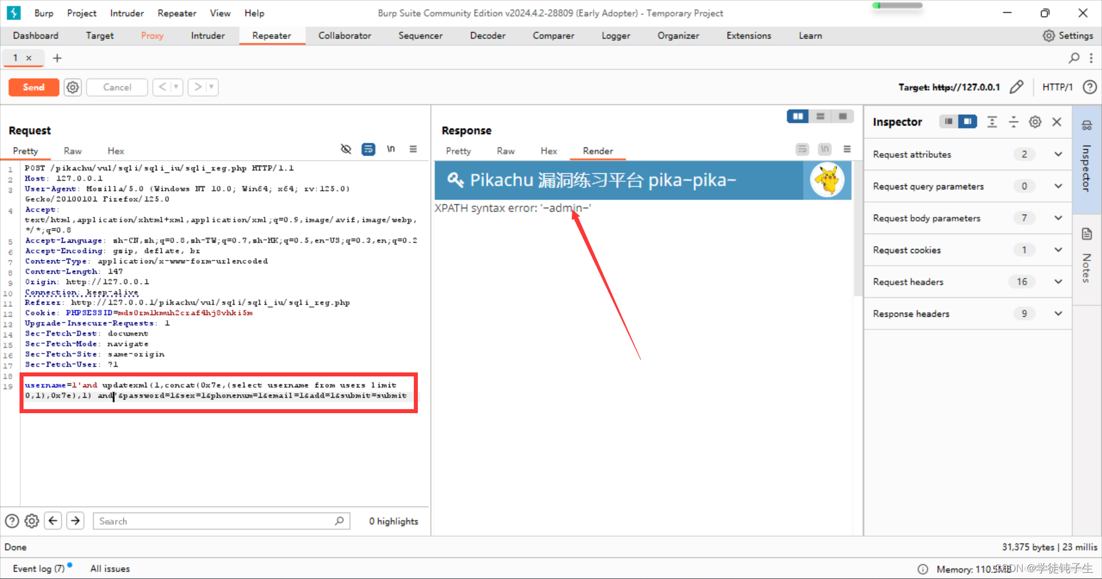Go to next request history arrow
Screen dimensions: 1102x579
[x=198, y=87]
